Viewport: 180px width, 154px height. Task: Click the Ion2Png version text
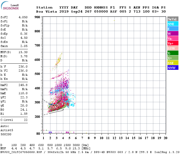(167, 152)
